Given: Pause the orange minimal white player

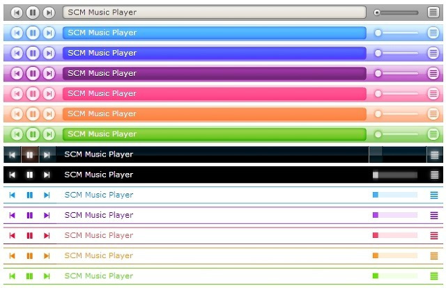Looking at the screenshot, I should [29, 256].
